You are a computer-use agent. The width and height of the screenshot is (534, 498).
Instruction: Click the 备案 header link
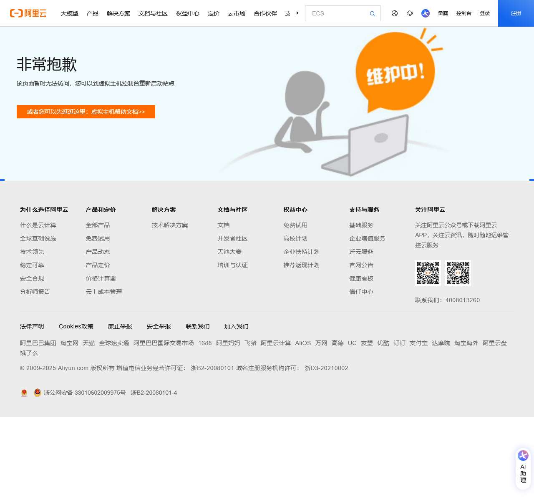443,13
